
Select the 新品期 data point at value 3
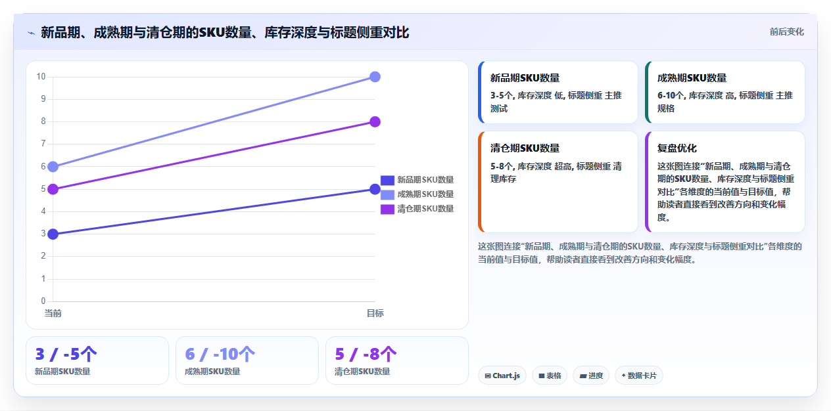[x=53, y=234]
